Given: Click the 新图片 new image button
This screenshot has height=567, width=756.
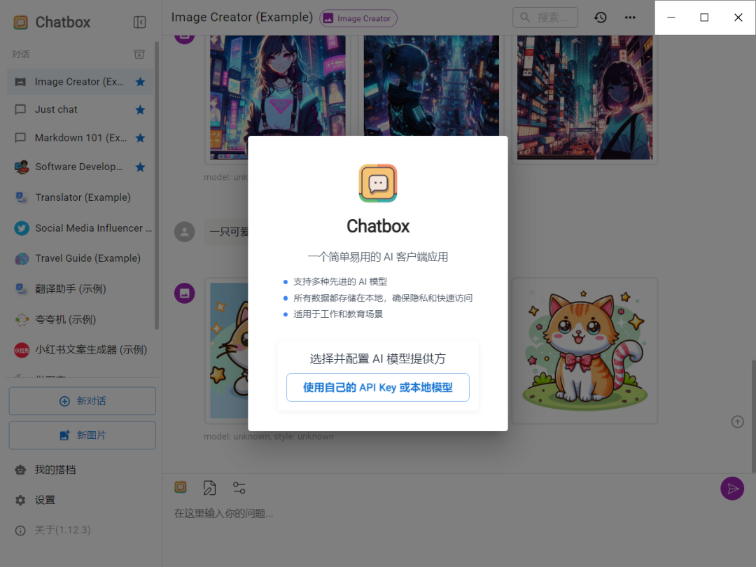Looking at the screenshot, I should pos(83,435).
